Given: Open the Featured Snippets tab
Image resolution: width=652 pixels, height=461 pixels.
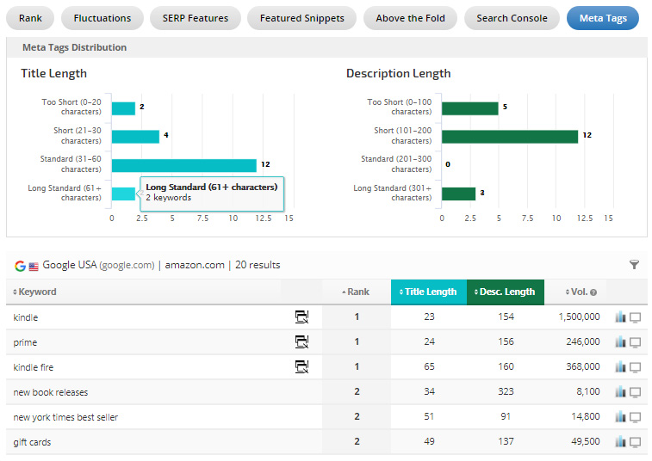Looking at the screenshot, I should [301, 18].
